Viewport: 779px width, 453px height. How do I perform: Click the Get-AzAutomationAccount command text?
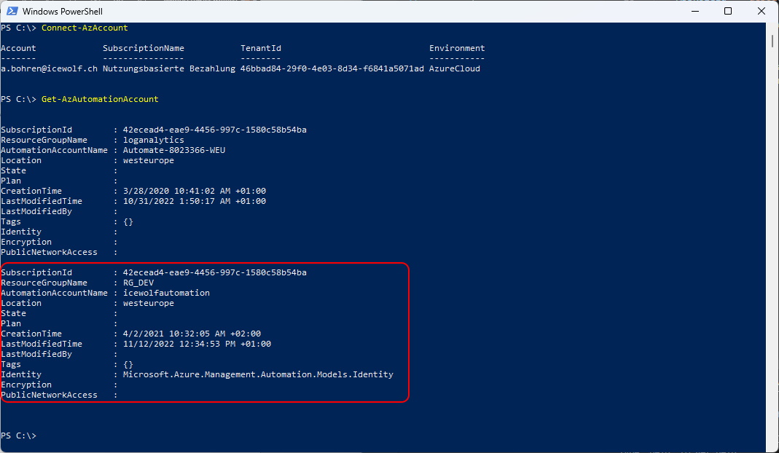(x=100, y=99)
